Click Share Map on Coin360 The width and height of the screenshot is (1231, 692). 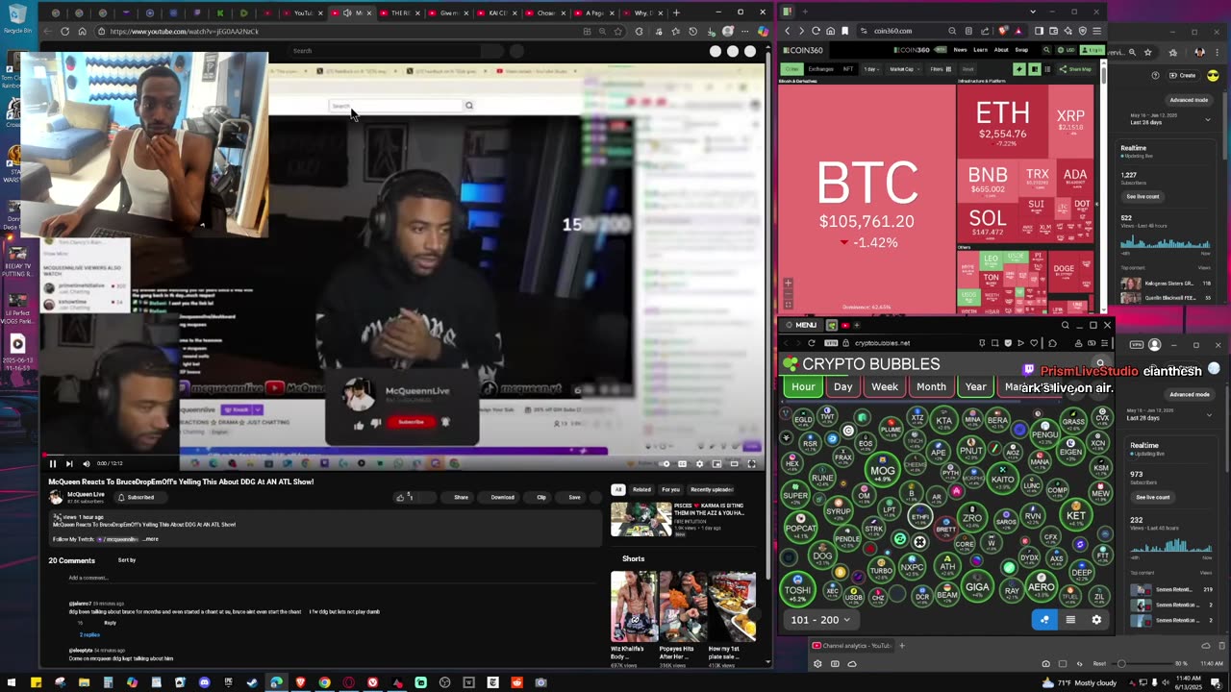pos(1075,69)
